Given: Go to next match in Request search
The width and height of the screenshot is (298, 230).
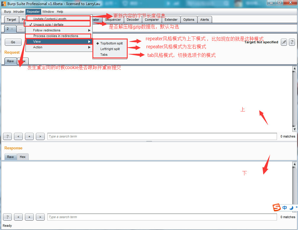Looking at the screenshot, I should 40,136.
